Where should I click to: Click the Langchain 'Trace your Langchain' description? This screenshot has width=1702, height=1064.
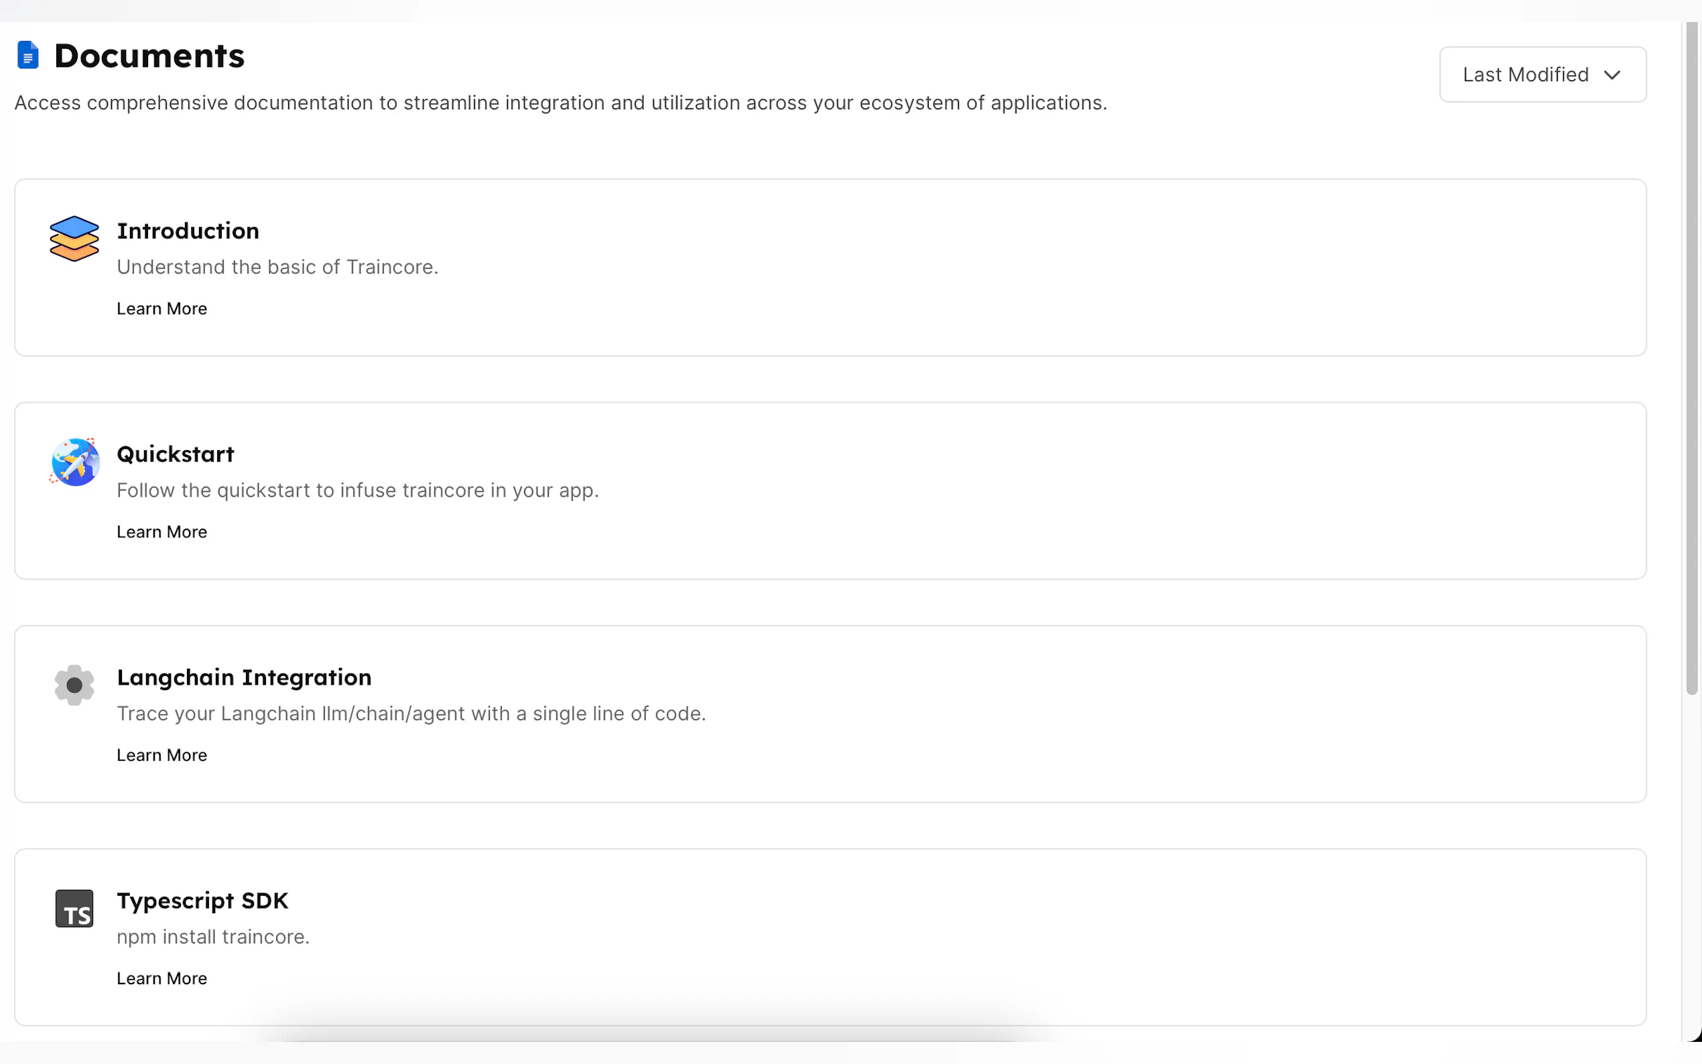pos(411,714)
